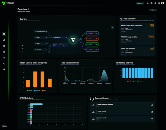Open the alerts warning triangle sidebar icon
Image resolution: width=166 pixels, height=130 pixels.
[x=4, y=40]
